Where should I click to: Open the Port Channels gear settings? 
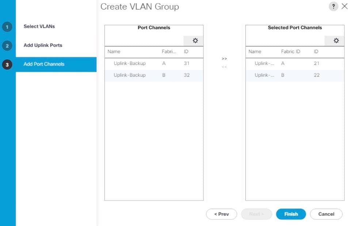coord(195,41)
